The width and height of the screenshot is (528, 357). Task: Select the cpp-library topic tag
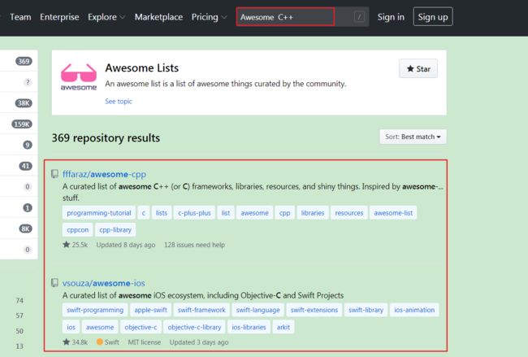coord(115,230)
